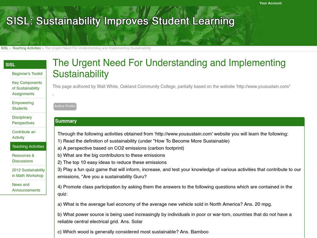The image size is (317, 238).
Task: Open Resources & Discussions section
Action: (23, 158)
